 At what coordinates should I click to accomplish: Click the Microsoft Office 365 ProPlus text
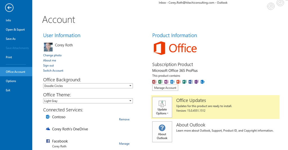click(x=175, y=71)
